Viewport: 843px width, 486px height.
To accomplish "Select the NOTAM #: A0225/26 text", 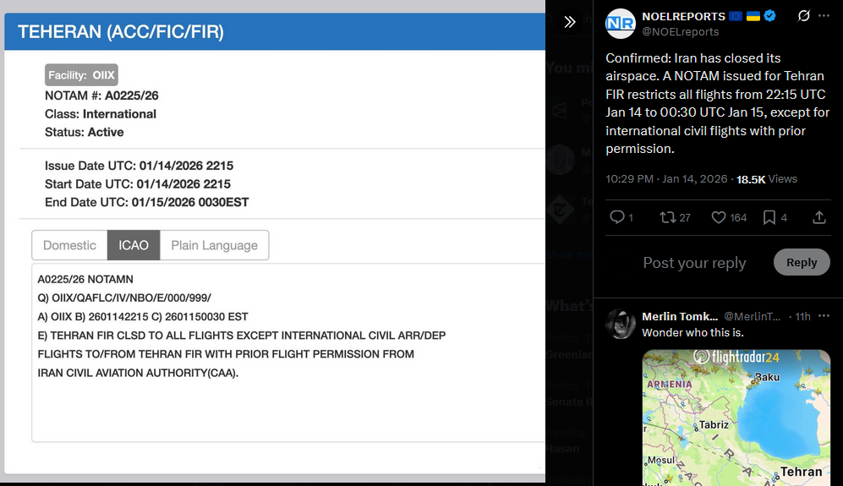I will 101,96.
